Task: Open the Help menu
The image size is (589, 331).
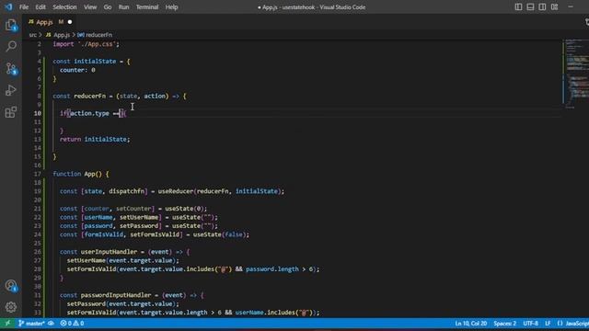Action: tap(171, 6)
